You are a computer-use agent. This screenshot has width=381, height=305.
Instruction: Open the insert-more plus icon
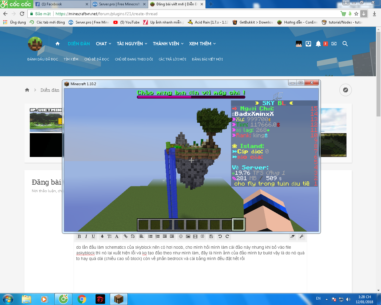[x=202, y=236]
